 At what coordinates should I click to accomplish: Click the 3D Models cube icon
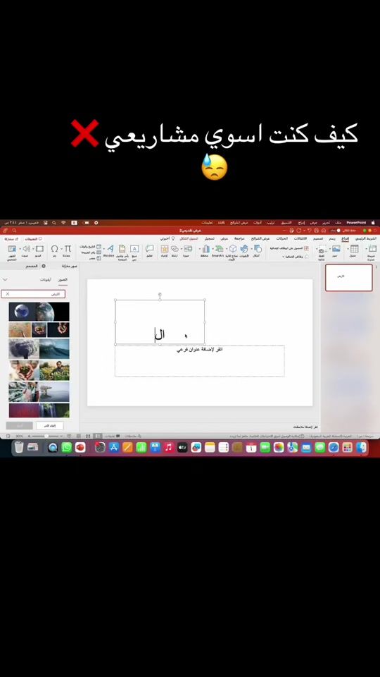click(x=233, y=249)
